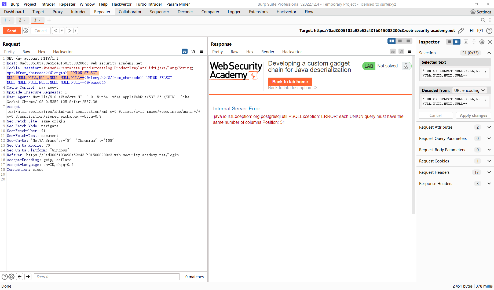Dock Inspector to the right layout icon
Screen dimensions: 494x290
coord(457,42)
